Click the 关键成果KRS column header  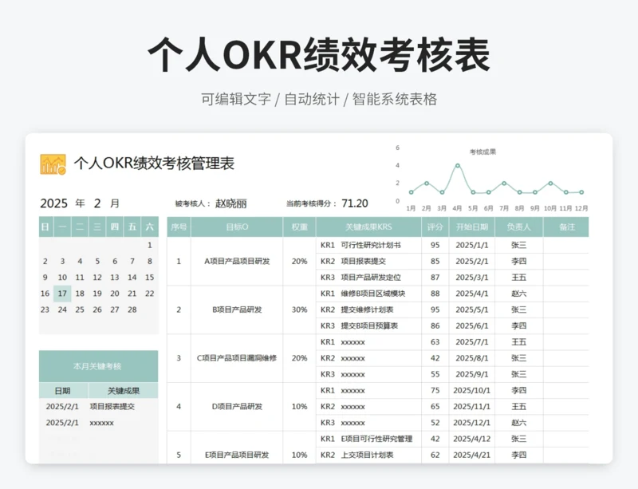pos(368,227)
